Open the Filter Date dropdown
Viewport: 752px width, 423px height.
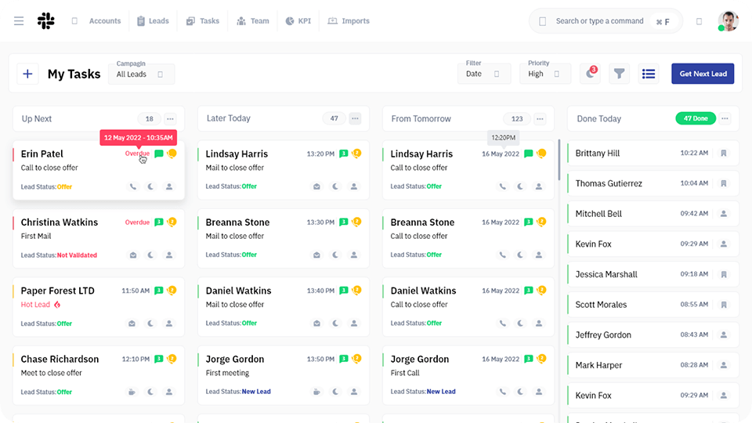pos(484,74)
